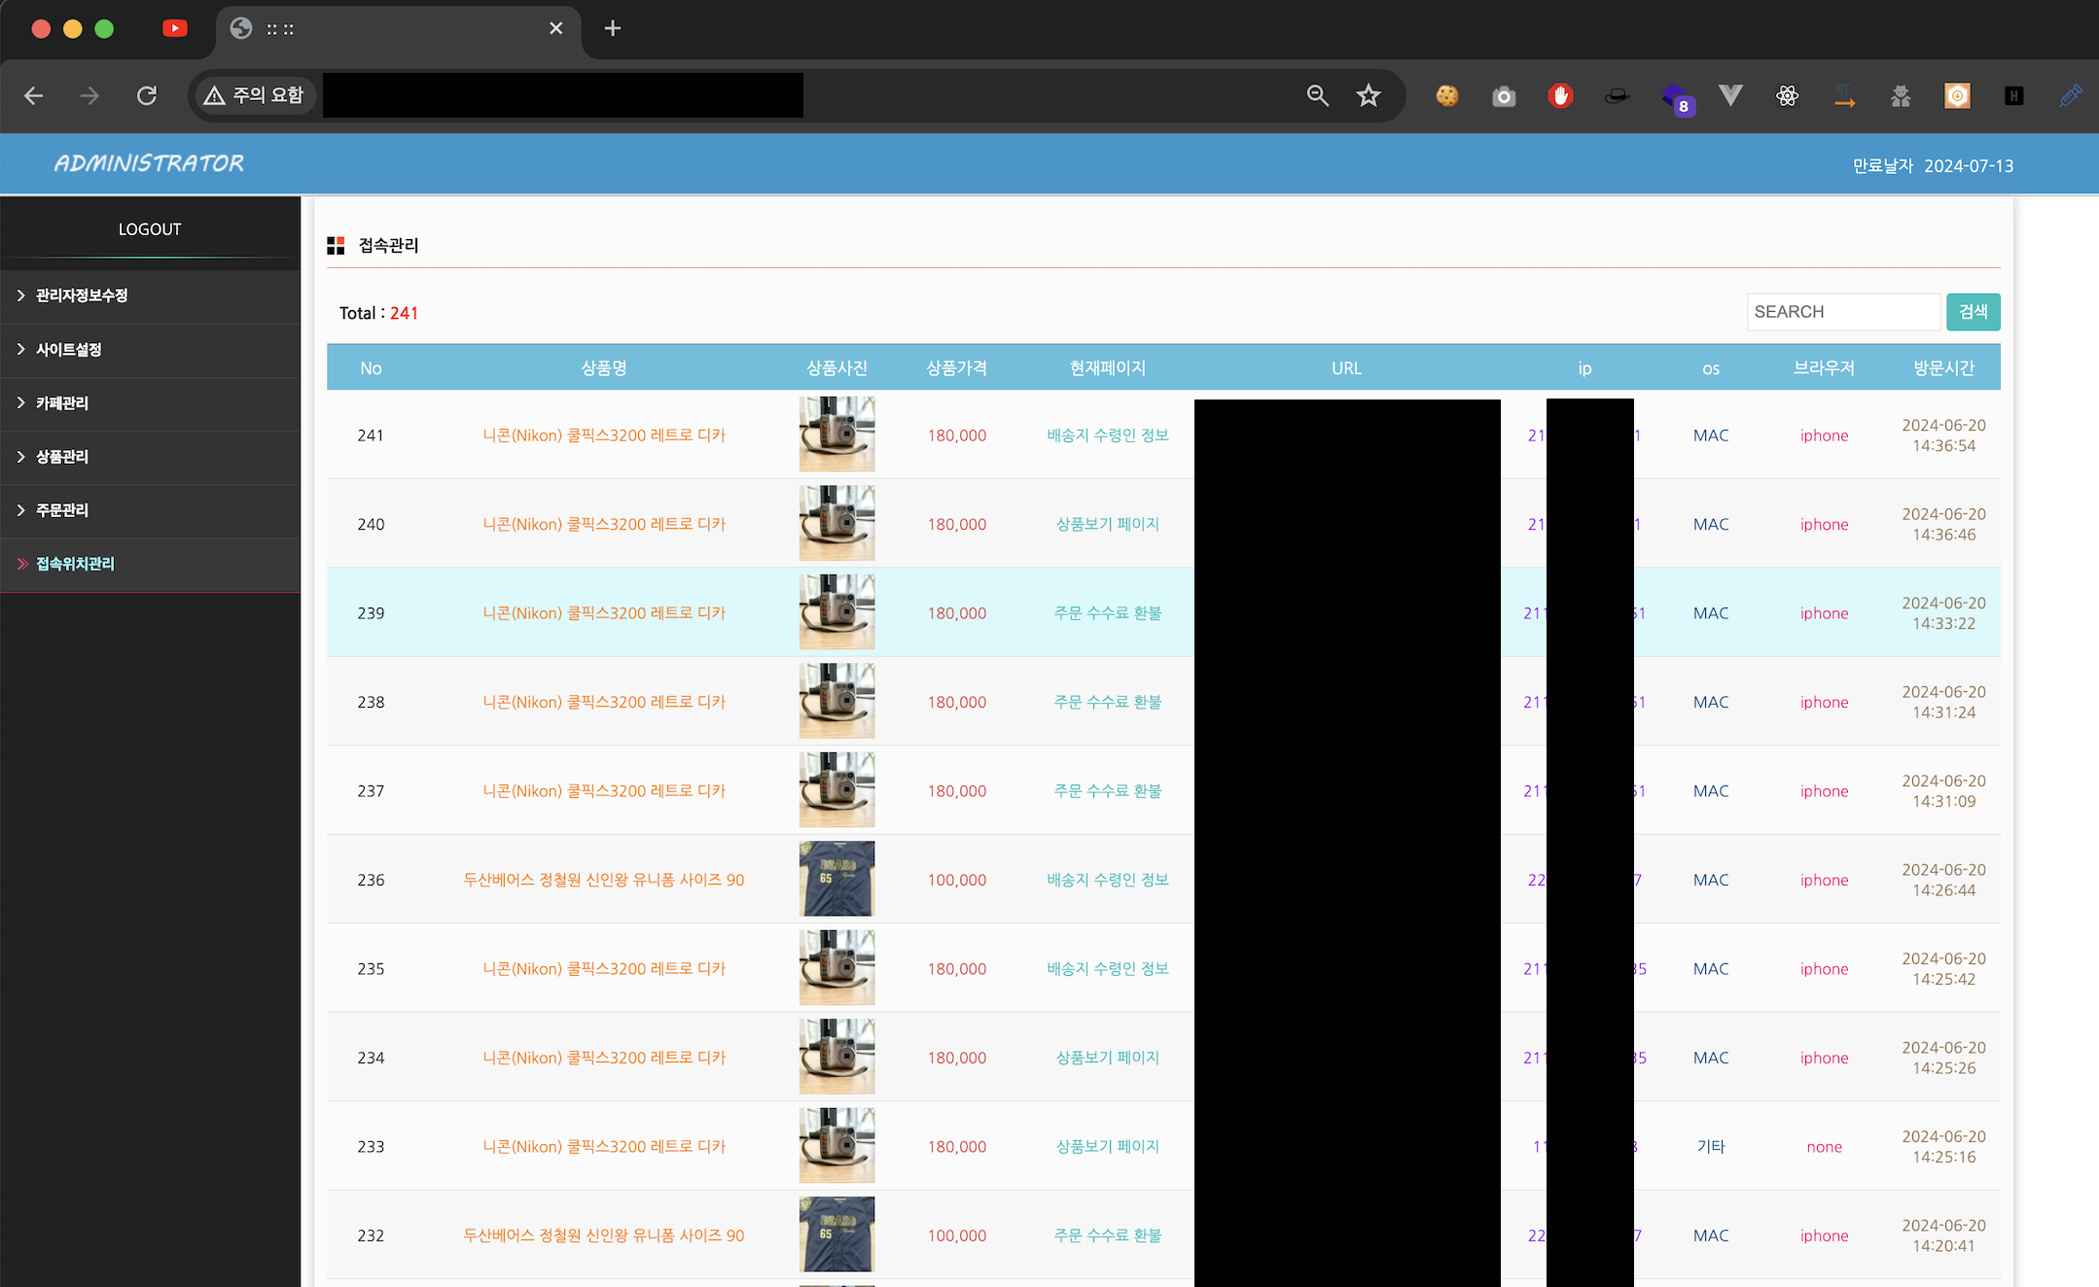Open the extensions puzzle icon
Viewport: 2099px width, 1287px height.
coord(1901,95)
